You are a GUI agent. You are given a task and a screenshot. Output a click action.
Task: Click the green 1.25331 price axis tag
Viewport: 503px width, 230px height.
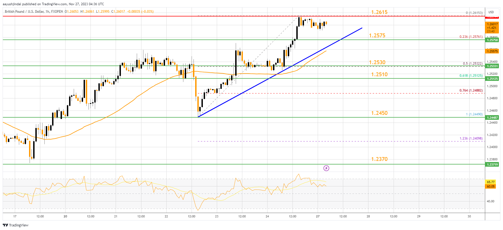coord(492,66)
